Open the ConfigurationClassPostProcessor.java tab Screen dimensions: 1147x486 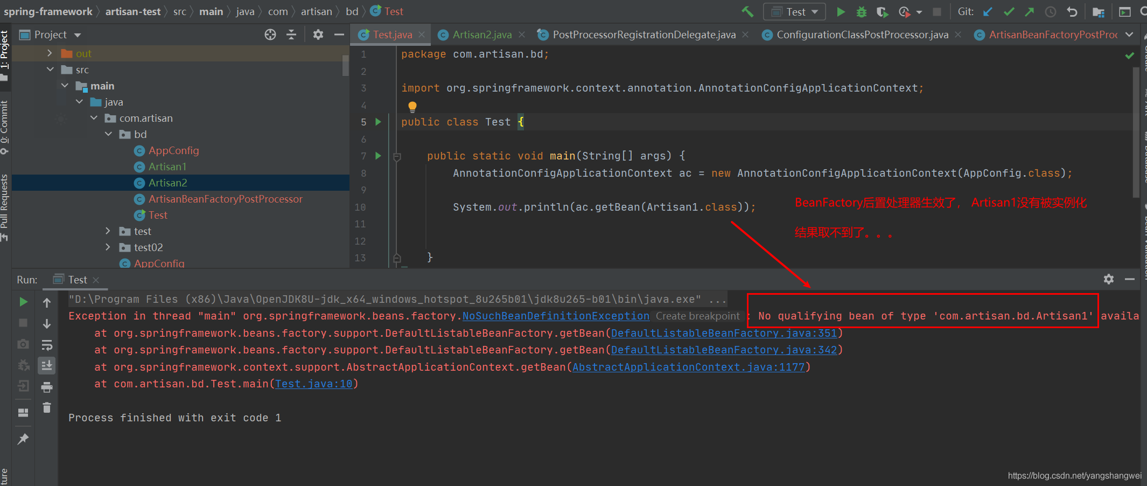click(x=862, y=35)
